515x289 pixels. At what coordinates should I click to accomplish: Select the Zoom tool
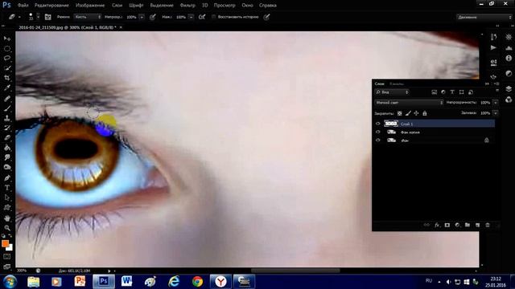(x=7, y=228)
